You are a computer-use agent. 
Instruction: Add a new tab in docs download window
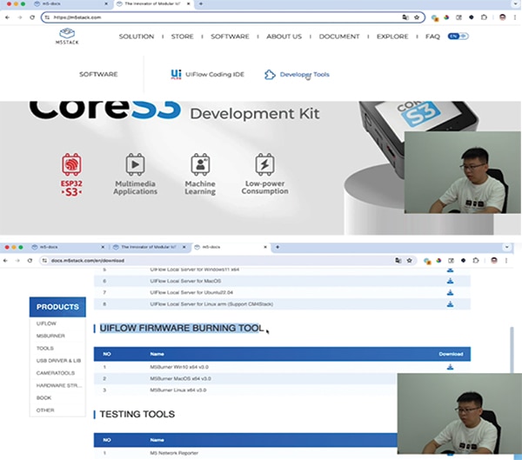point(278,247)
